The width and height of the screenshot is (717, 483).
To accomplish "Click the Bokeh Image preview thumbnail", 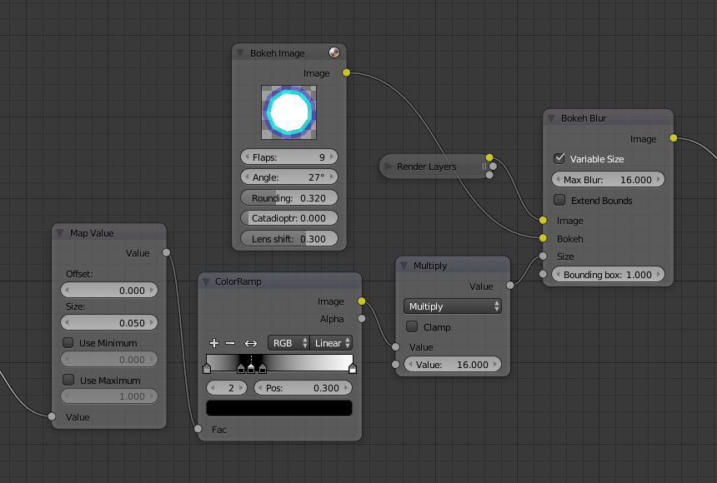I will coord(289,112).
